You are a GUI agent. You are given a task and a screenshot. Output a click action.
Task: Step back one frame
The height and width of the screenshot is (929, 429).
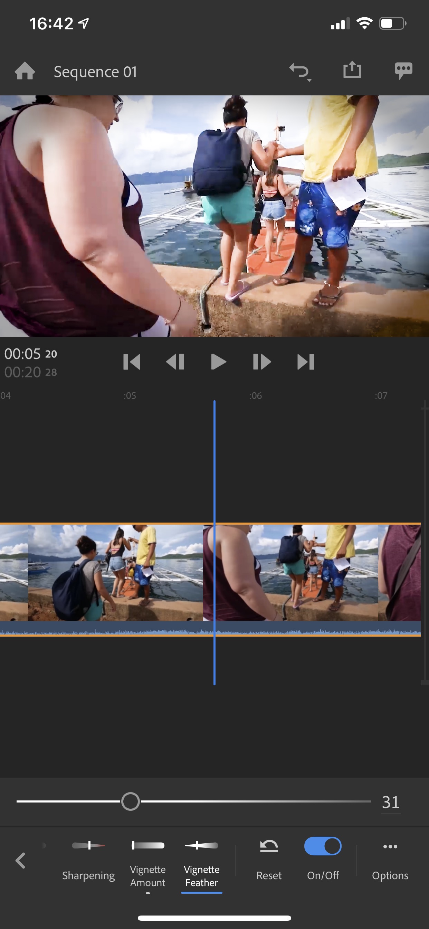175,362
